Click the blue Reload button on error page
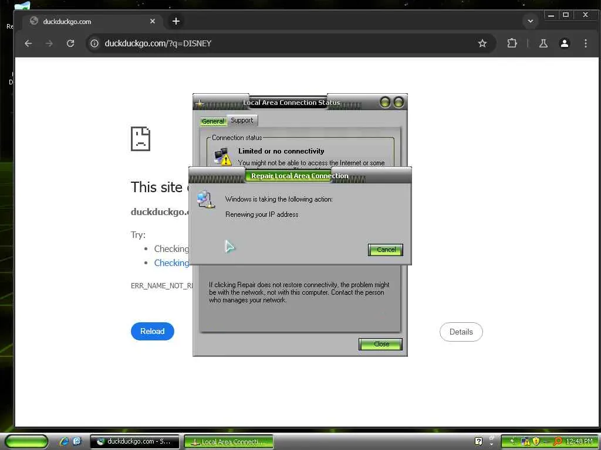601x450 pixels. [153, 332]
